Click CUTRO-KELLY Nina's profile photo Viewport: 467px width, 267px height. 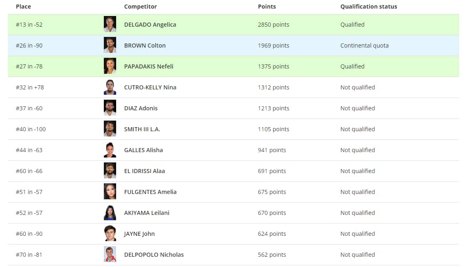tap(110, 87)
